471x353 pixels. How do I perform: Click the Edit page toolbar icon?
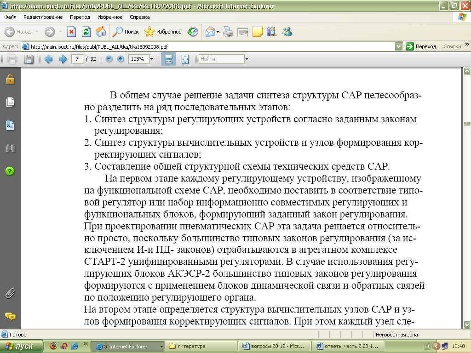coord(243,32)
